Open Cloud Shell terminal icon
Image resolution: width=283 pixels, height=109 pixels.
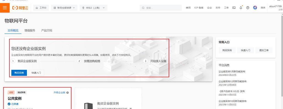[x=234, y=8]
